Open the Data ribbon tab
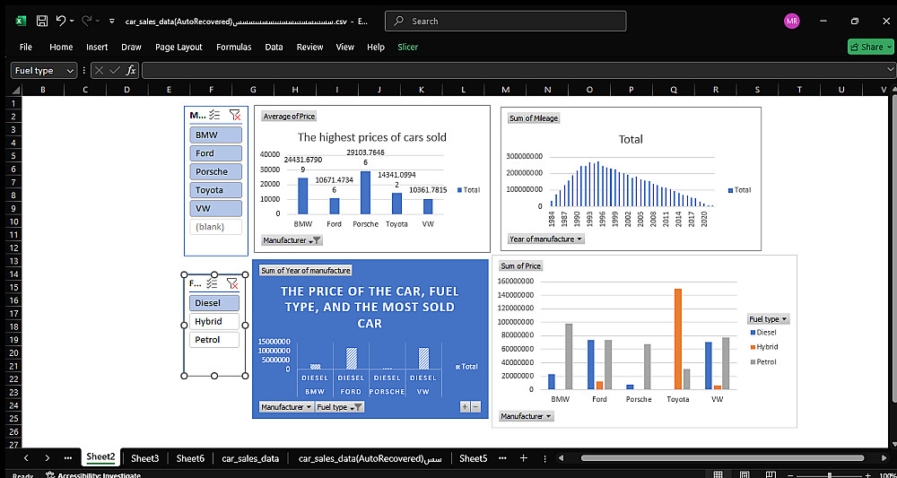Screen dimensions: 897x478 [274, 47]
